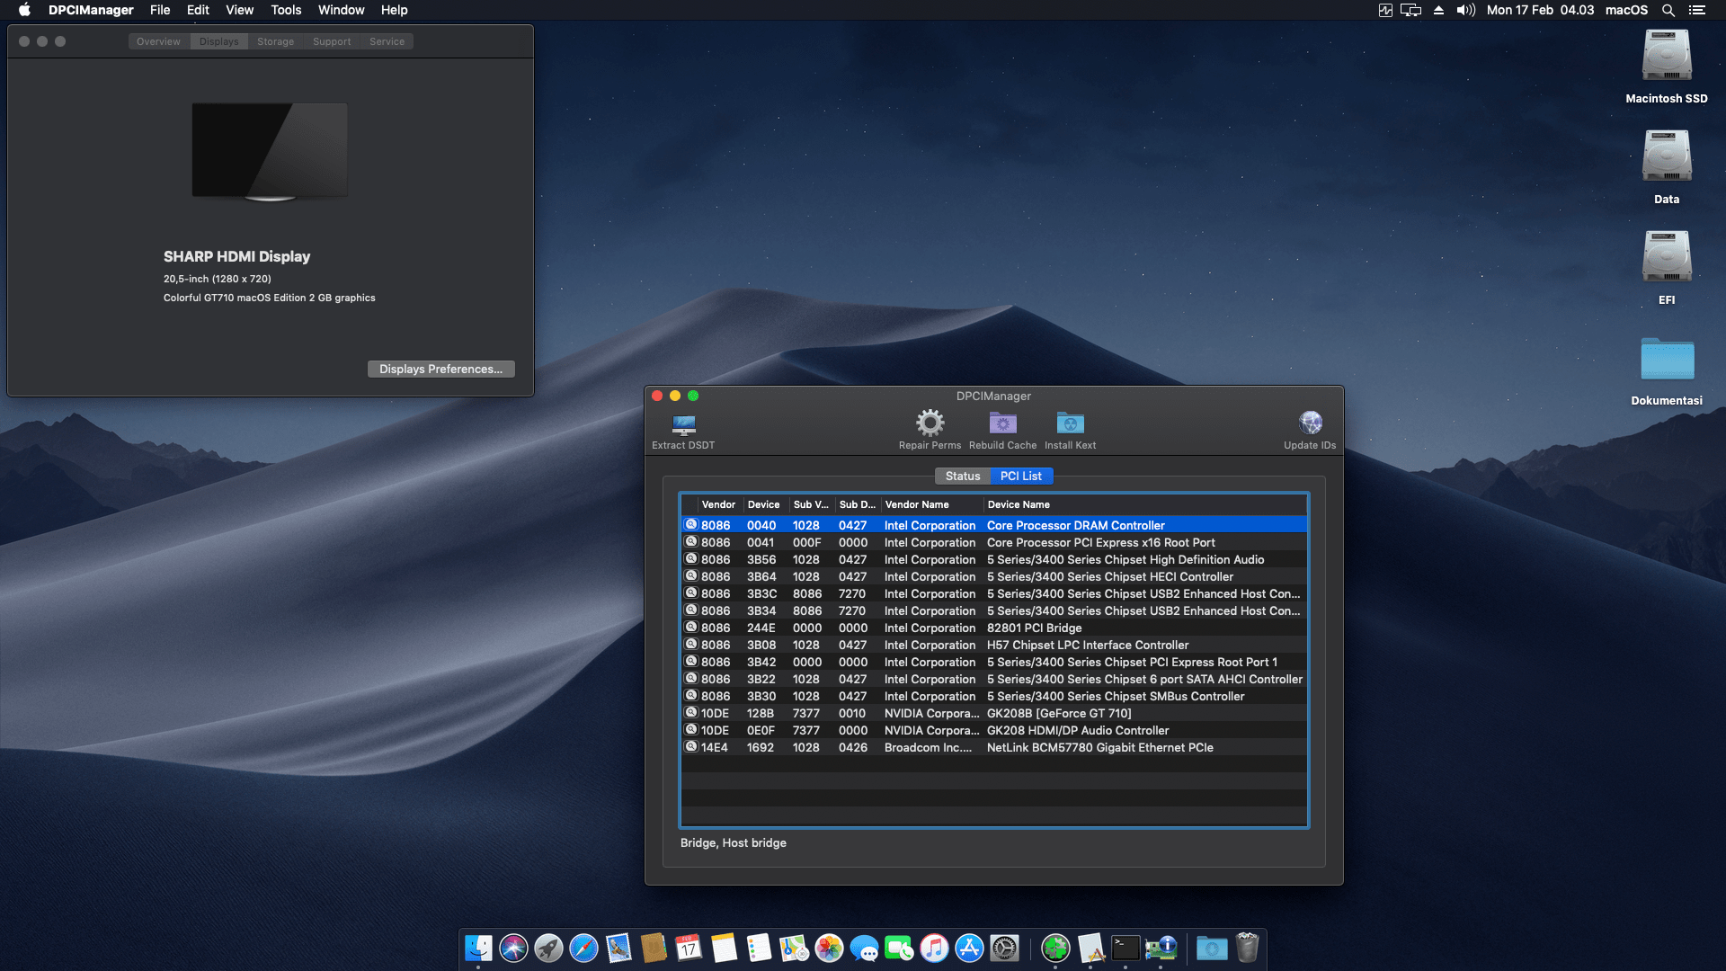This screenshot has width=1726, height=971.
Task: Open Macintosh SSD drive on desktop
Action: (1666, 57)
